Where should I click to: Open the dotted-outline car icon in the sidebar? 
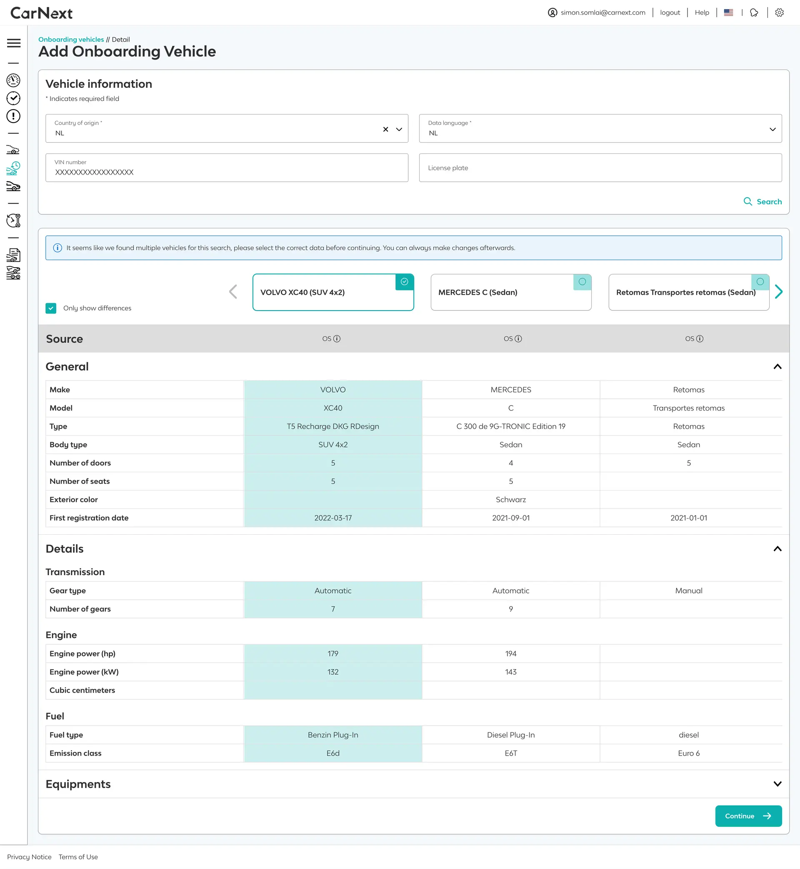(x=13, y=150)
